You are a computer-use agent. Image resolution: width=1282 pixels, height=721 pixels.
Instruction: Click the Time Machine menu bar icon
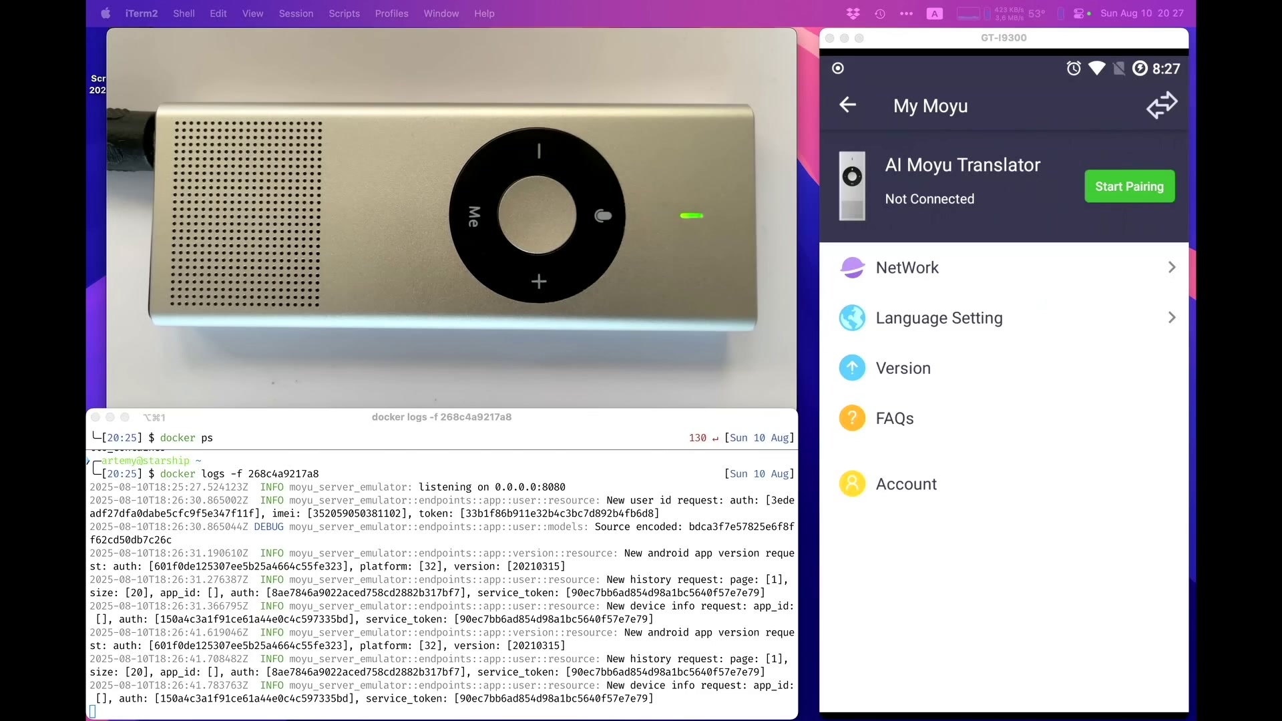point(880,13)
